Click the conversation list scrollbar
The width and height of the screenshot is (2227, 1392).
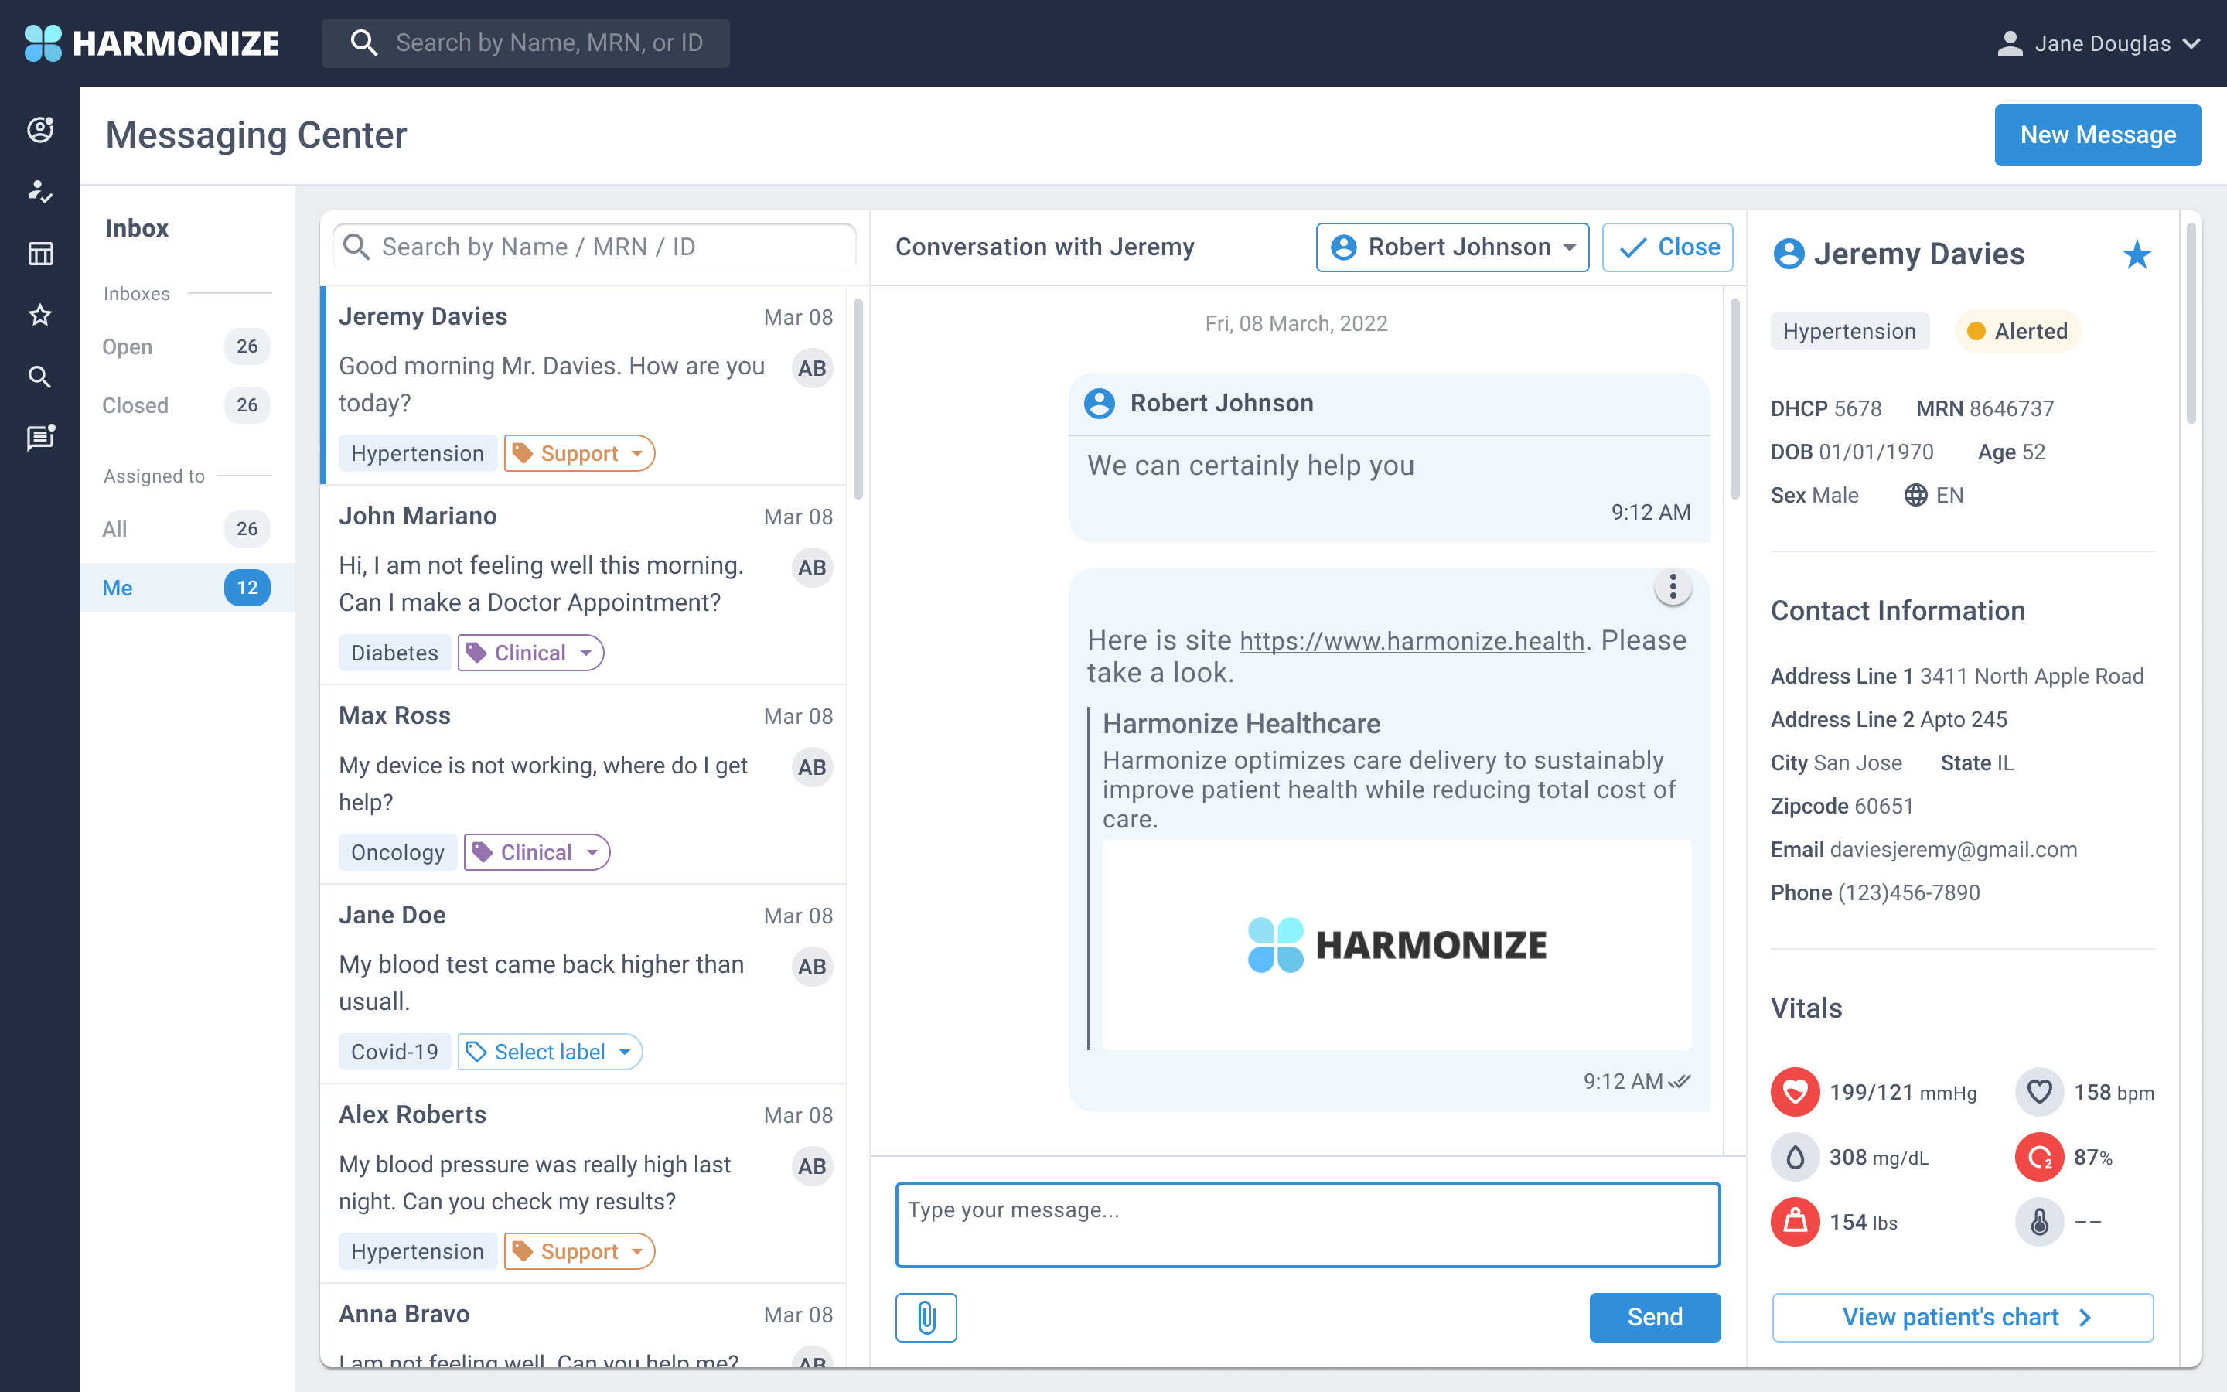pyautogui.click(x=858, y=400)
